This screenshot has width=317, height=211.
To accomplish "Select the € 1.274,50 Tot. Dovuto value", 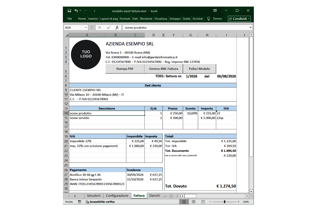I will (x=226, y=186).
